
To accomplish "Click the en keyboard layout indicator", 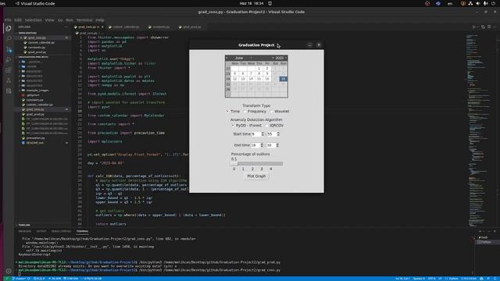I will 450,3.
